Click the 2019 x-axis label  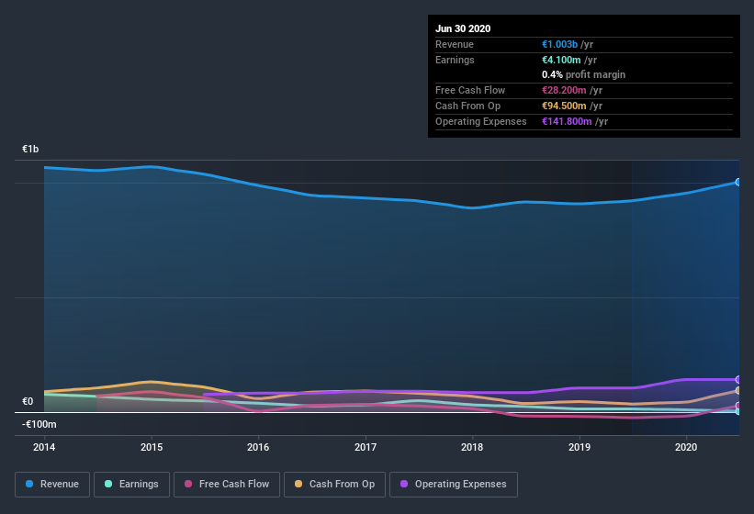point(580,447)
